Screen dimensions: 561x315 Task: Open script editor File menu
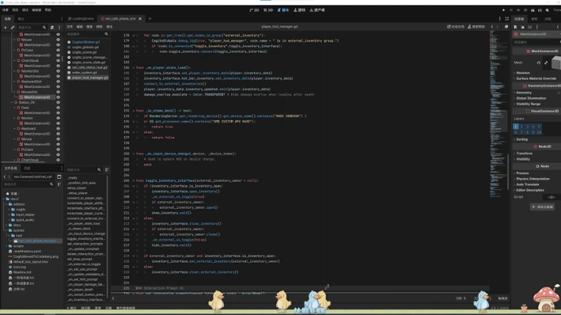70,26
